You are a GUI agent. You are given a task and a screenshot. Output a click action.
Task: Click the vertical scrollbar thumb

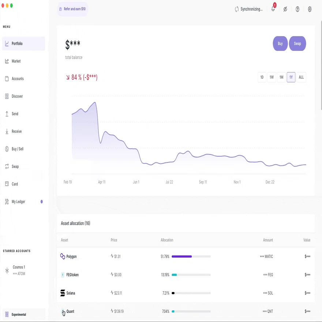point(321,65)
